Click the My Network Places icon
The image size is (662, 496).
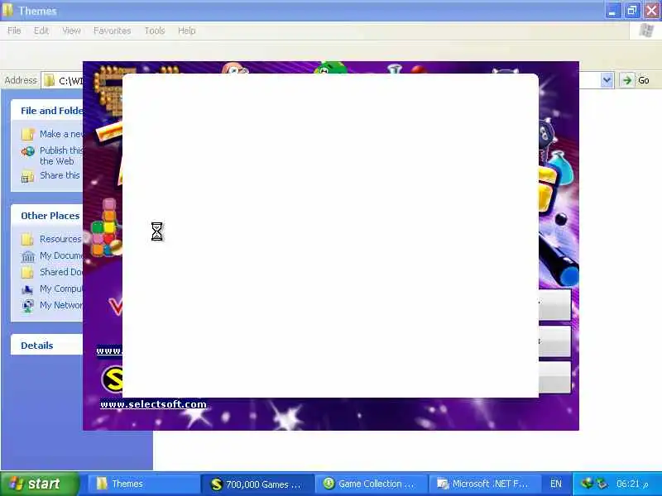tap(28, 306)
